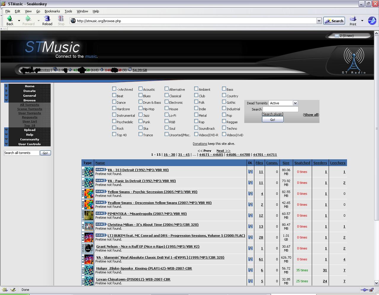Check the Trance genre checkbox
The height and width of the screenshot is (295, 379).
(140, 134)
